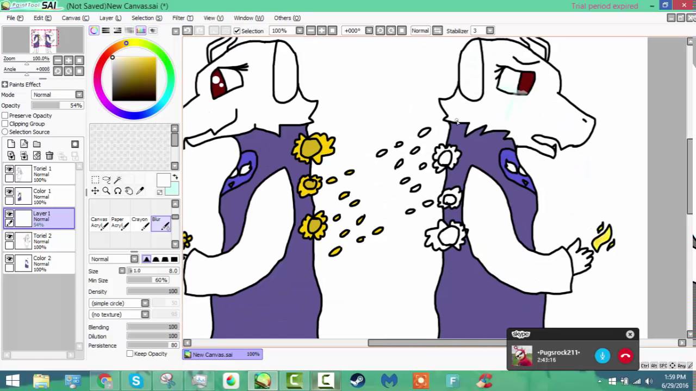Select the Move tool
This screenshot has width=696, height=391.
pyautogui.click(x=95, y=191)
